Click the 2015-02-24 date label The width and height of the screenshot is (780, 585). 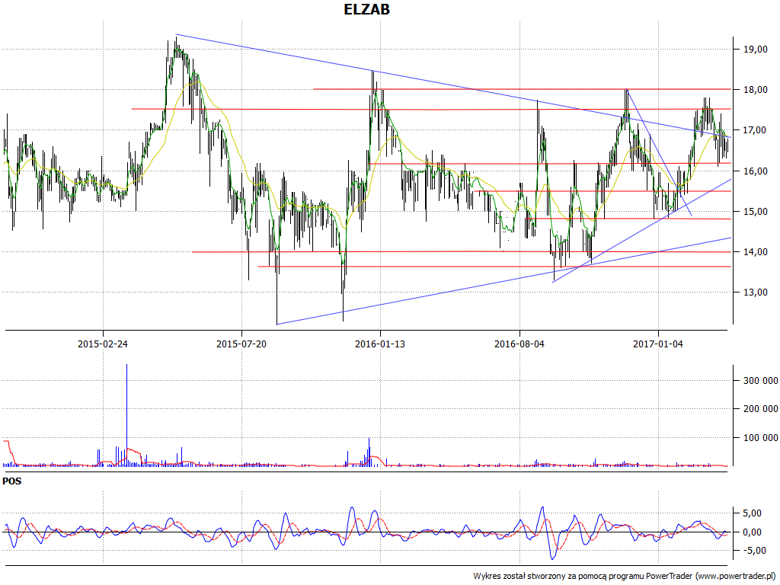click(103, 344)
